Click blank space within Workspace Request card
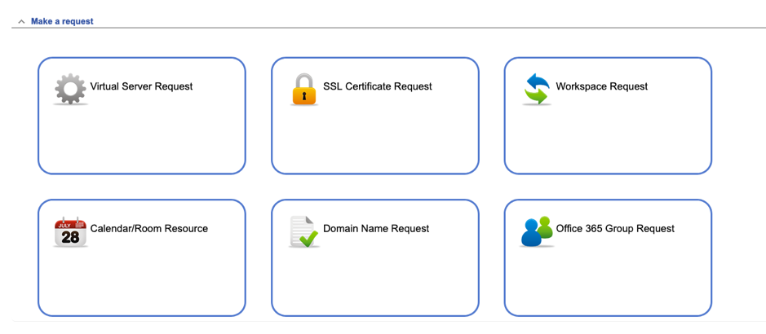 pos(607,138)
